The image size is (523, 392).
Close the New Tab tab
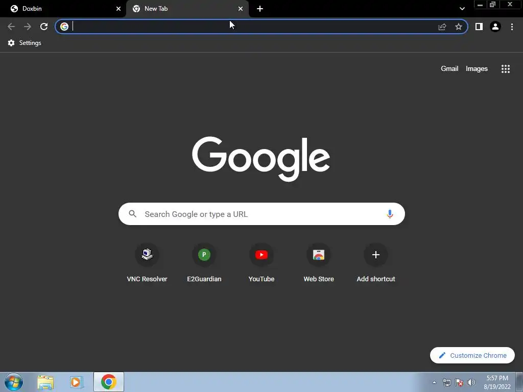coord(241,9)
